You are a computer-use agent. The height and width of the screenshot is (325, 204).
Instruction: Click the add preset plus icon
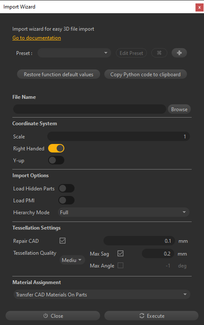(x=179, y=53)
